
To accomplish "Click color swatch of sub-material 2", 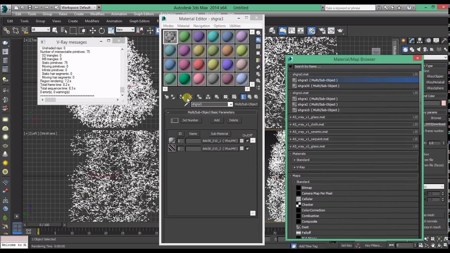I will coord(242,149).
